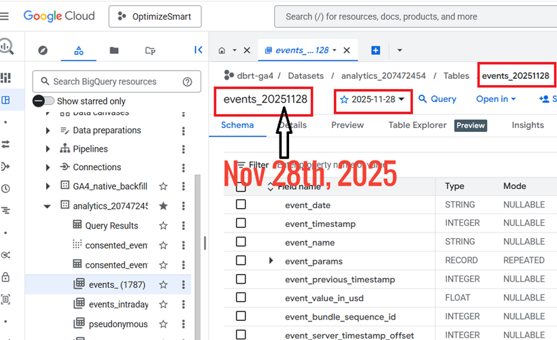
Task: Star the events_intraday table
Action: [x=163, y=305]
